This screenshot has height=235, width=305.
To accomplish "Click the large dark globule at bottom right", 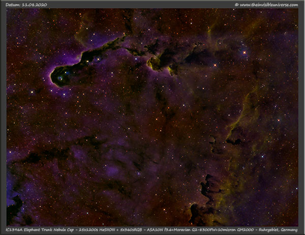I will pyautogui.click(x=207, y=191).
